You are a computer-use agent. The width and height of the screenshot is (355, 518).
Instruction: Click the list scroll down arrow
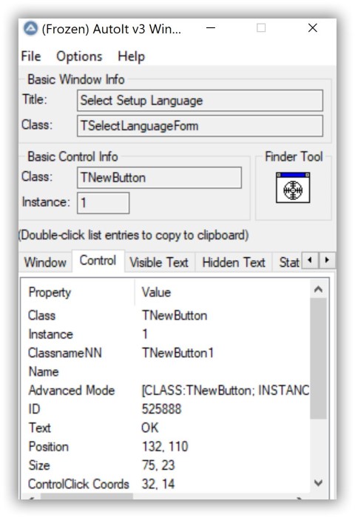click(x=318, y=483)
